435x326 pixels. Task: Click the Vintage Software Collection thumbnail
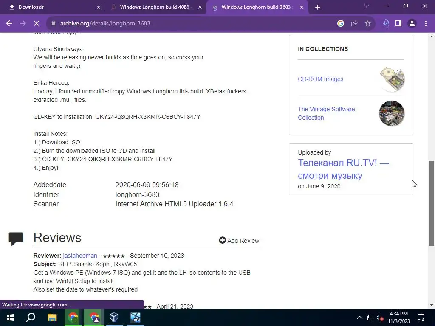(x=392, y=113)
